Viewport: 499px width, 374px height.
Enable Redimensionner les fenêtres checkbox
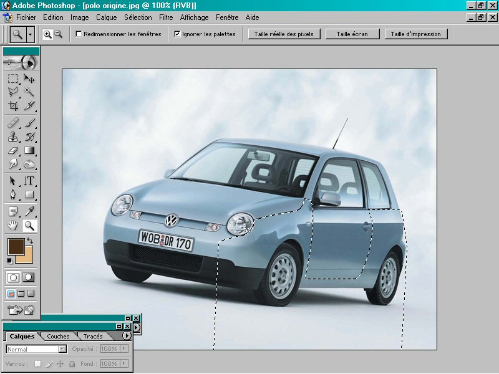click(x=79, y=34)
